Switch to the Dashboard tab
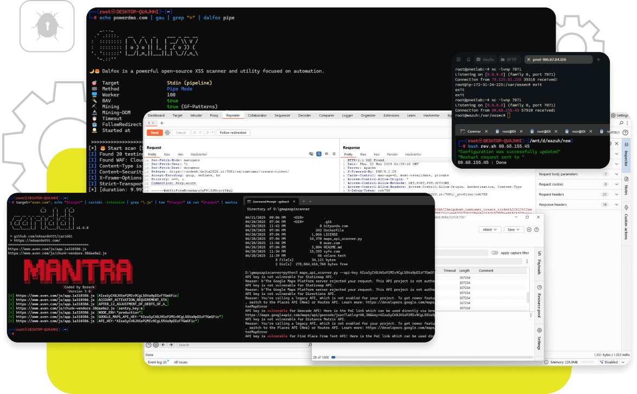Image resolution: width=637 pixels, height=394 pixels. pyautogui.click(x=157, y=116)
